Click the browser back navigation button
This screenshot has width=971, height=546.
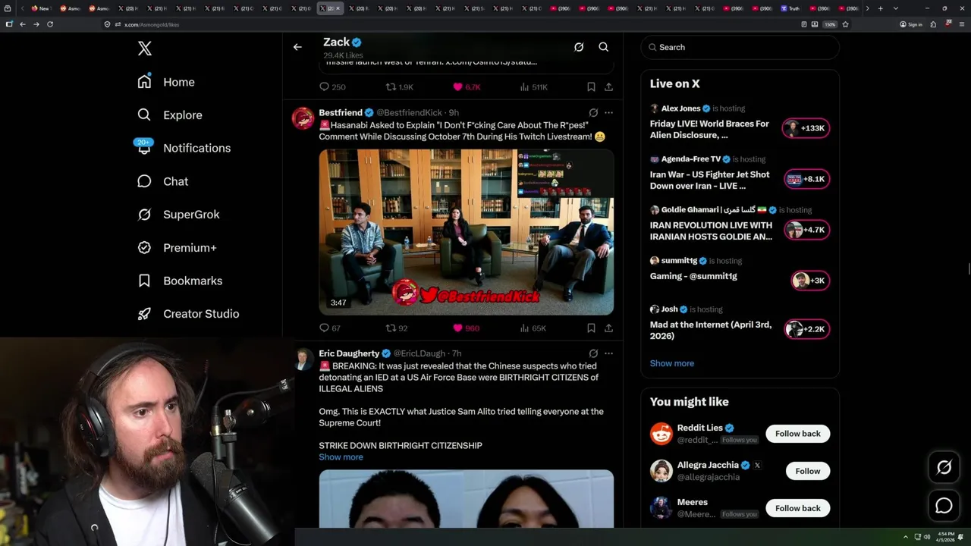[x=23, y=24]
